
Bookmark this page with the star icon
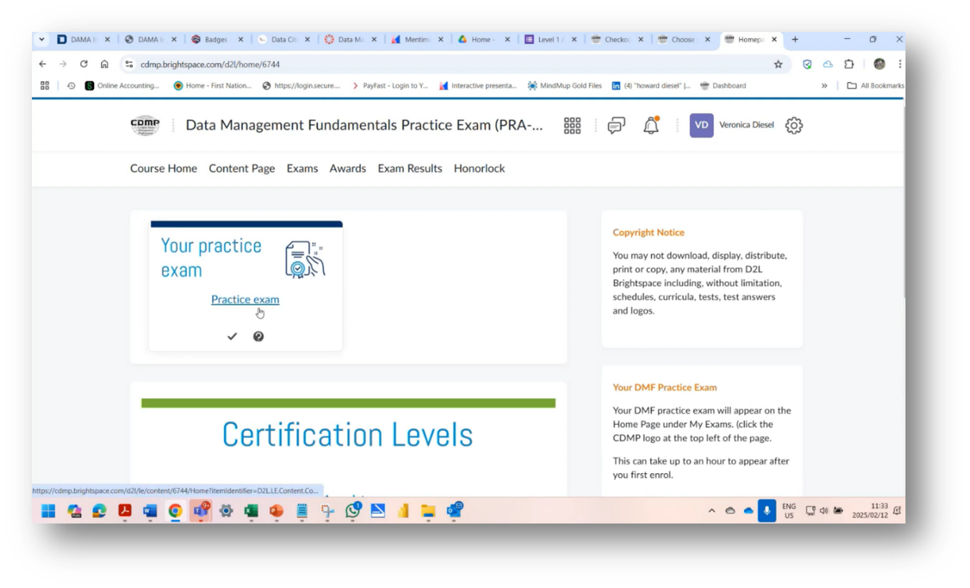[x=778, y=65]
